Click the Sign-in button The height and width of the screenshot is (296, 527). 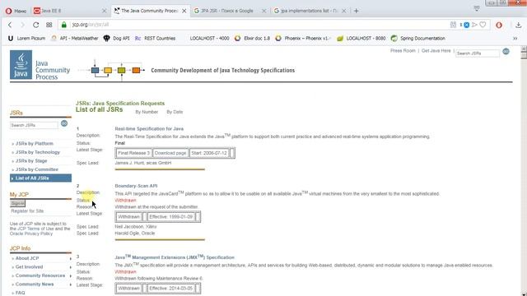17,203
